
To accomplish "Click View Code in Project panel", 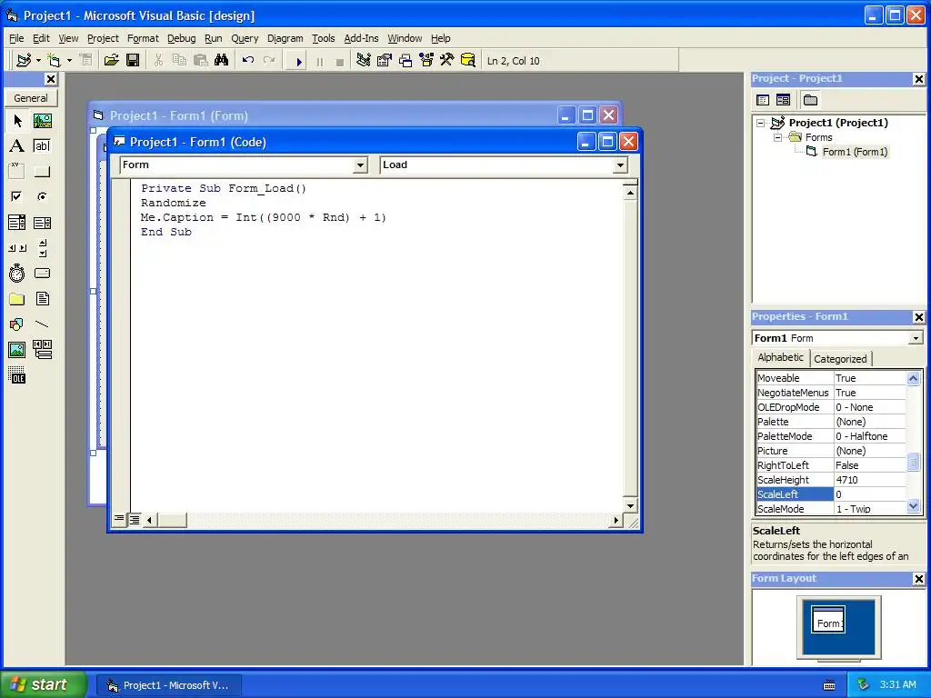I will pyautogui.click(x=763, y=100).
